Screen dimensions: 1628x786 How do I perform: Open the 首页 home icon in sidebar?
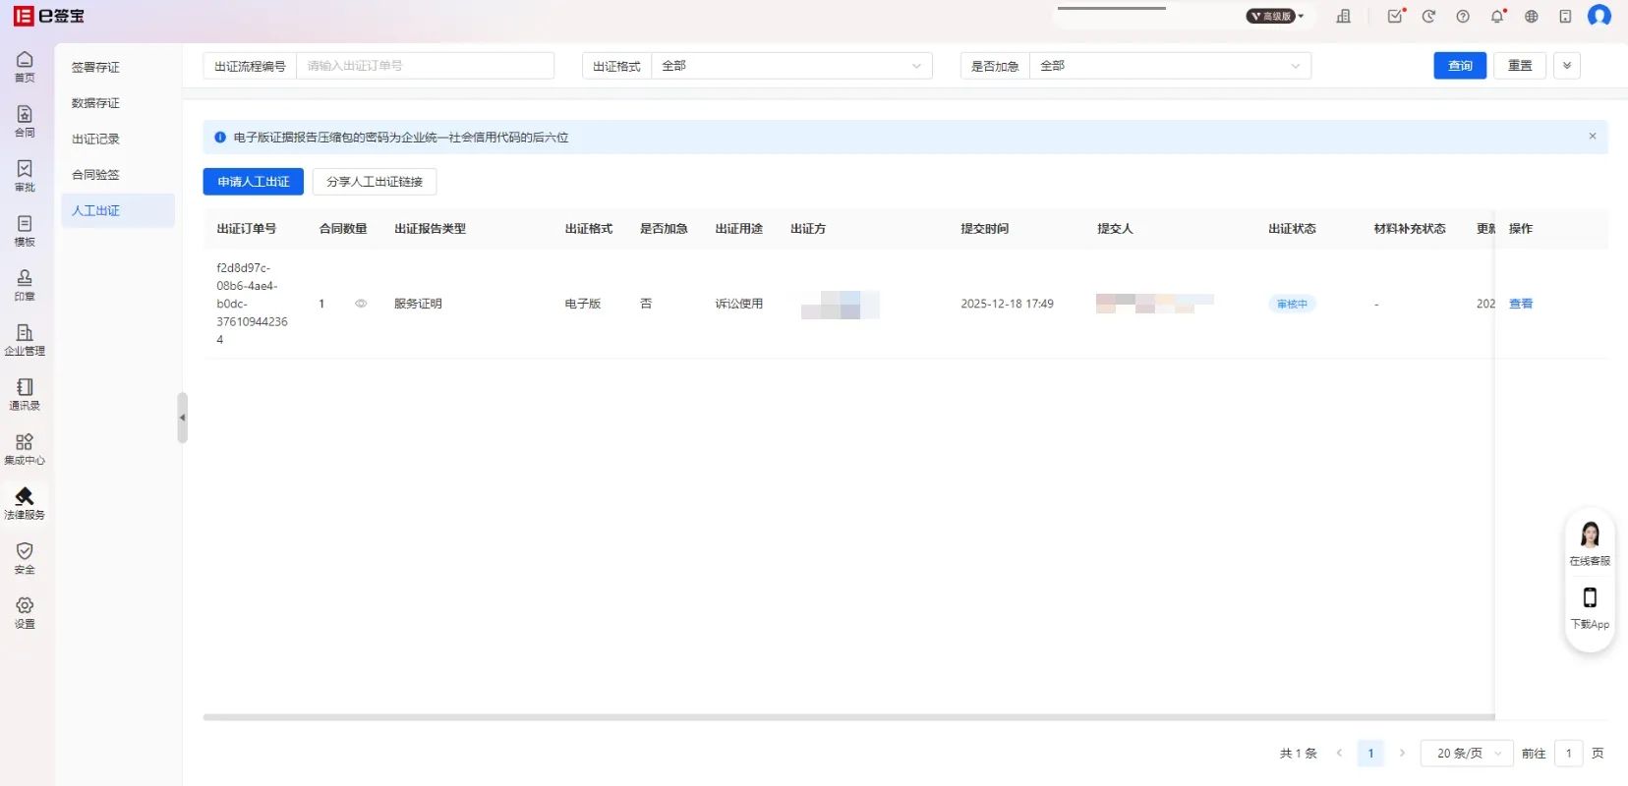point(25,67)
